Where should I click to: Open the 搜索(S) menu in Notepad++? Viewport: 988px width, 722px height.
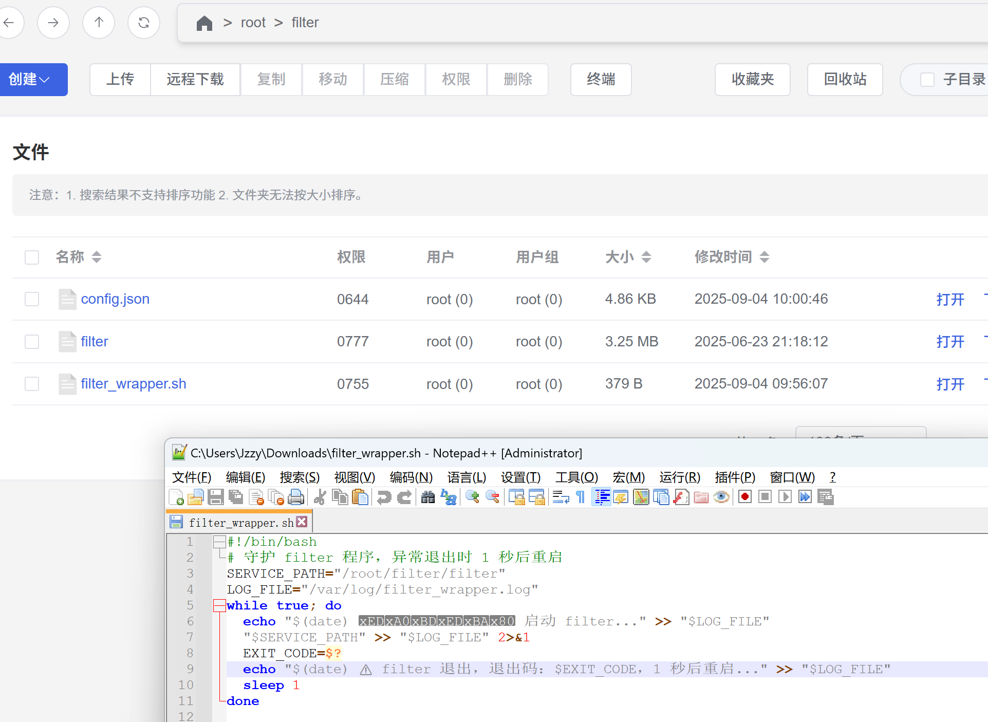click(300, 477)
